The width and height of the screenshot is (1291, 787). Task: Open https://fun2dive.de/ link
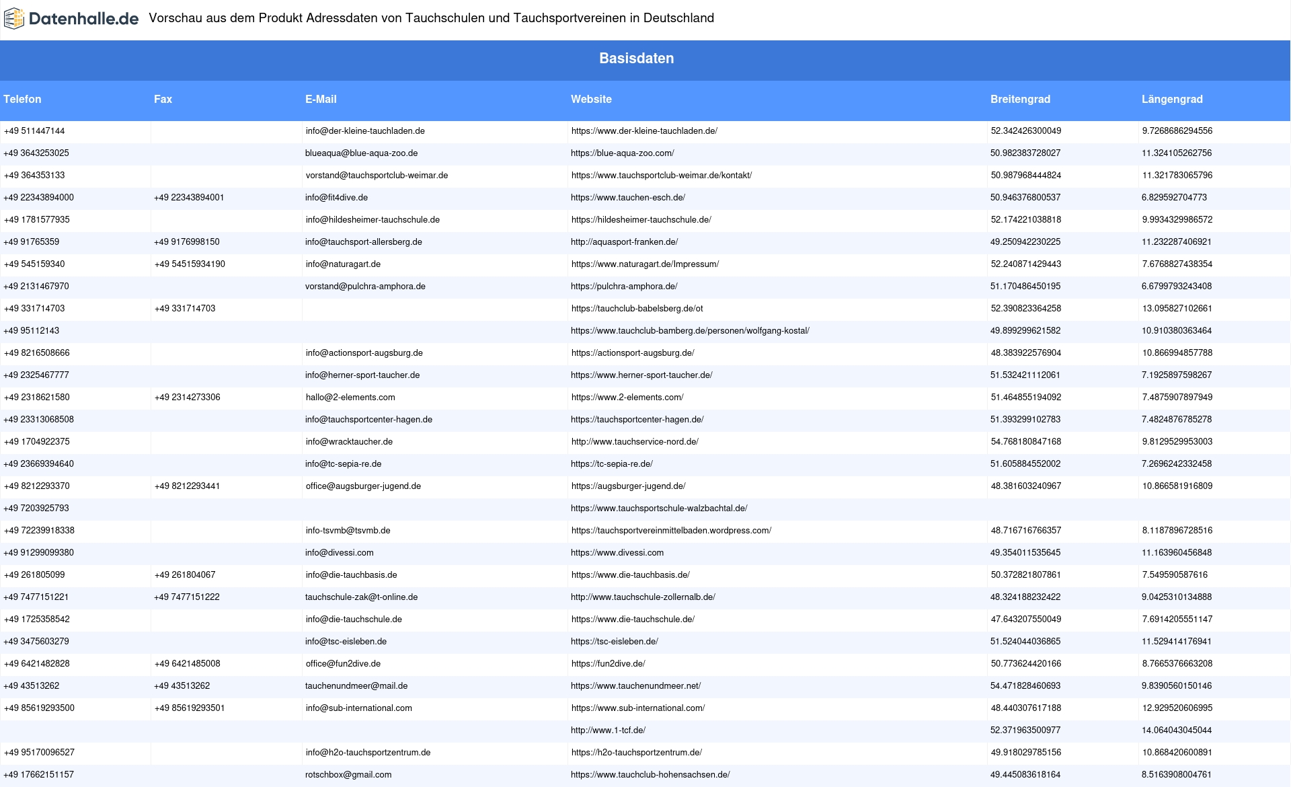point(609,664)
